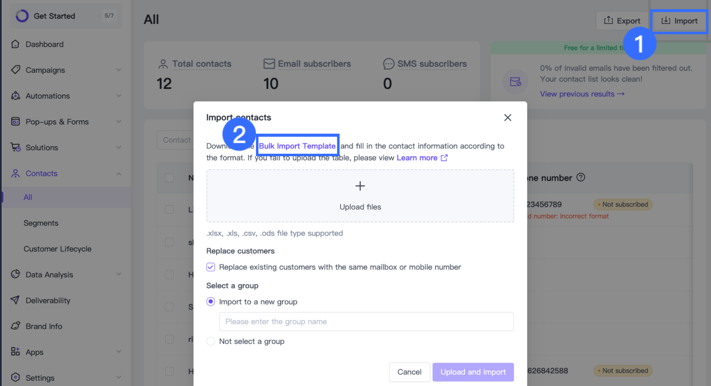711x386 pixels.
Task: Click the Brand Info icon
Action: pos(15,326)
